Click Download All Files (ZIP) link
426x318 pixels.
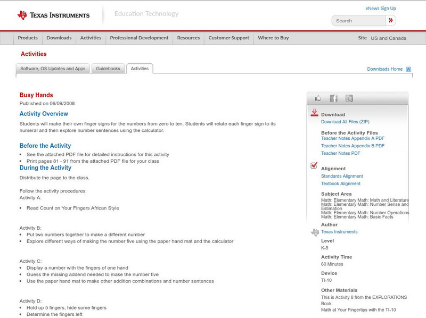pyautogui.click(x=345, y=122)
